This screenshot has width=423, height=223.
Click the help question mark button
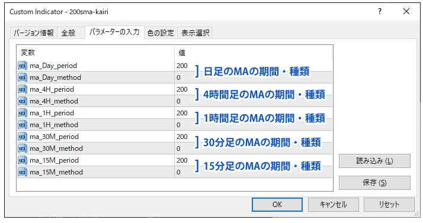point(380,12)
